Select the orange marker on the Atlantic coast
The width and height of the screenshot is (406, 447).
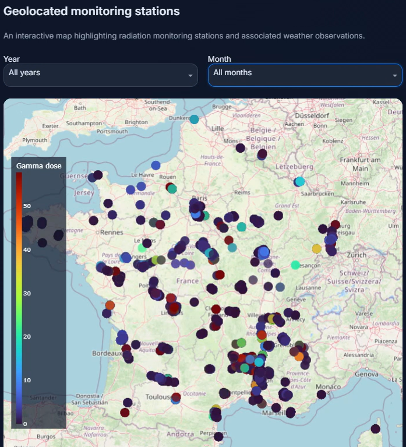pyautogui.click(x=110, y=305)
